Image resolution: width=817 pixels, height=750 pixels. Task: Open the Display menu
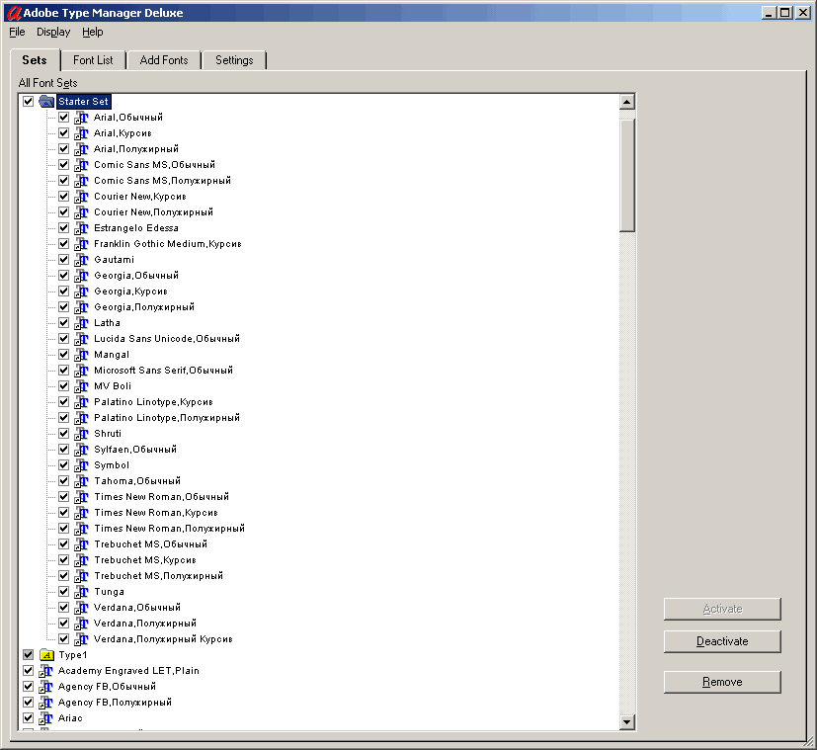(53, 32)
